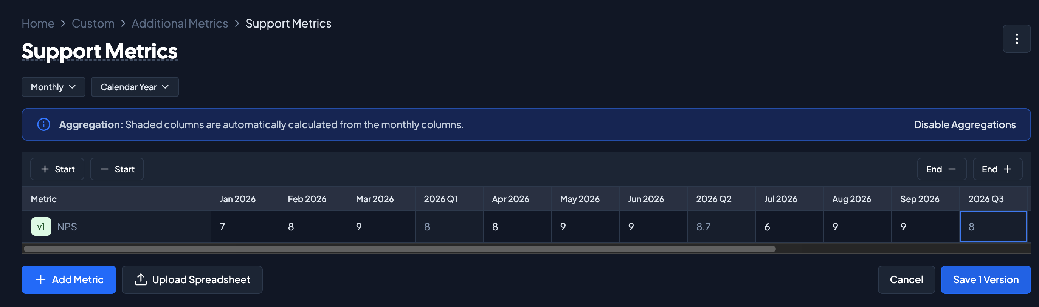Add a period at the end
Viewport: 1039px width, 307px height.
[997, 169]
